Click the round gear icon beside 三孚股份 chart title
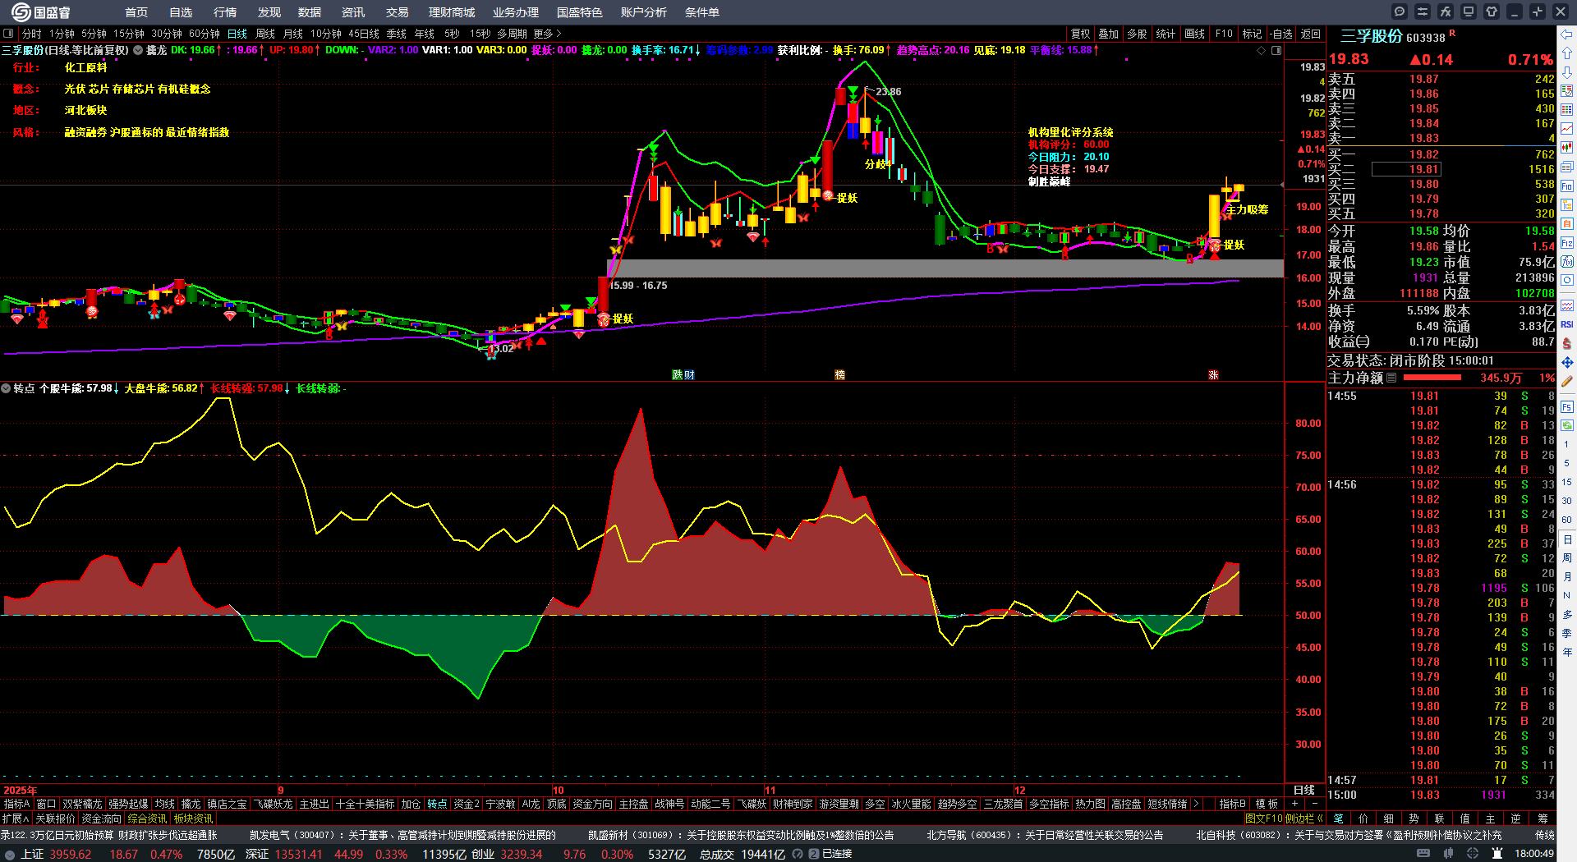Viewport: 1577px width, 862px height. pyautogui.click(x=138, y=50)
